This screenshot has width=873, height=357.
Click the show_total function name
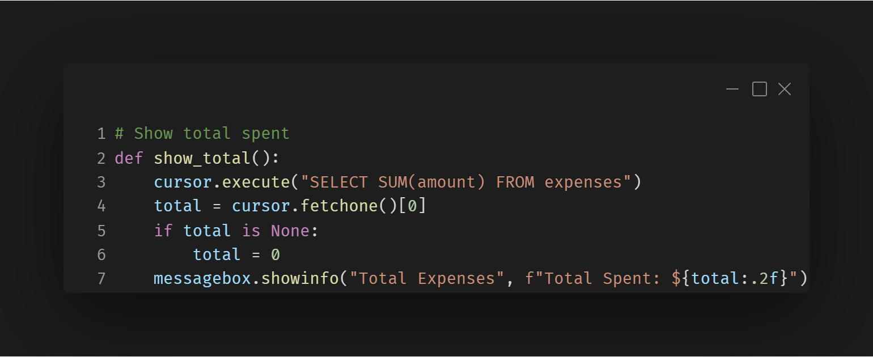pyautogui.click(x=202, y=158)
